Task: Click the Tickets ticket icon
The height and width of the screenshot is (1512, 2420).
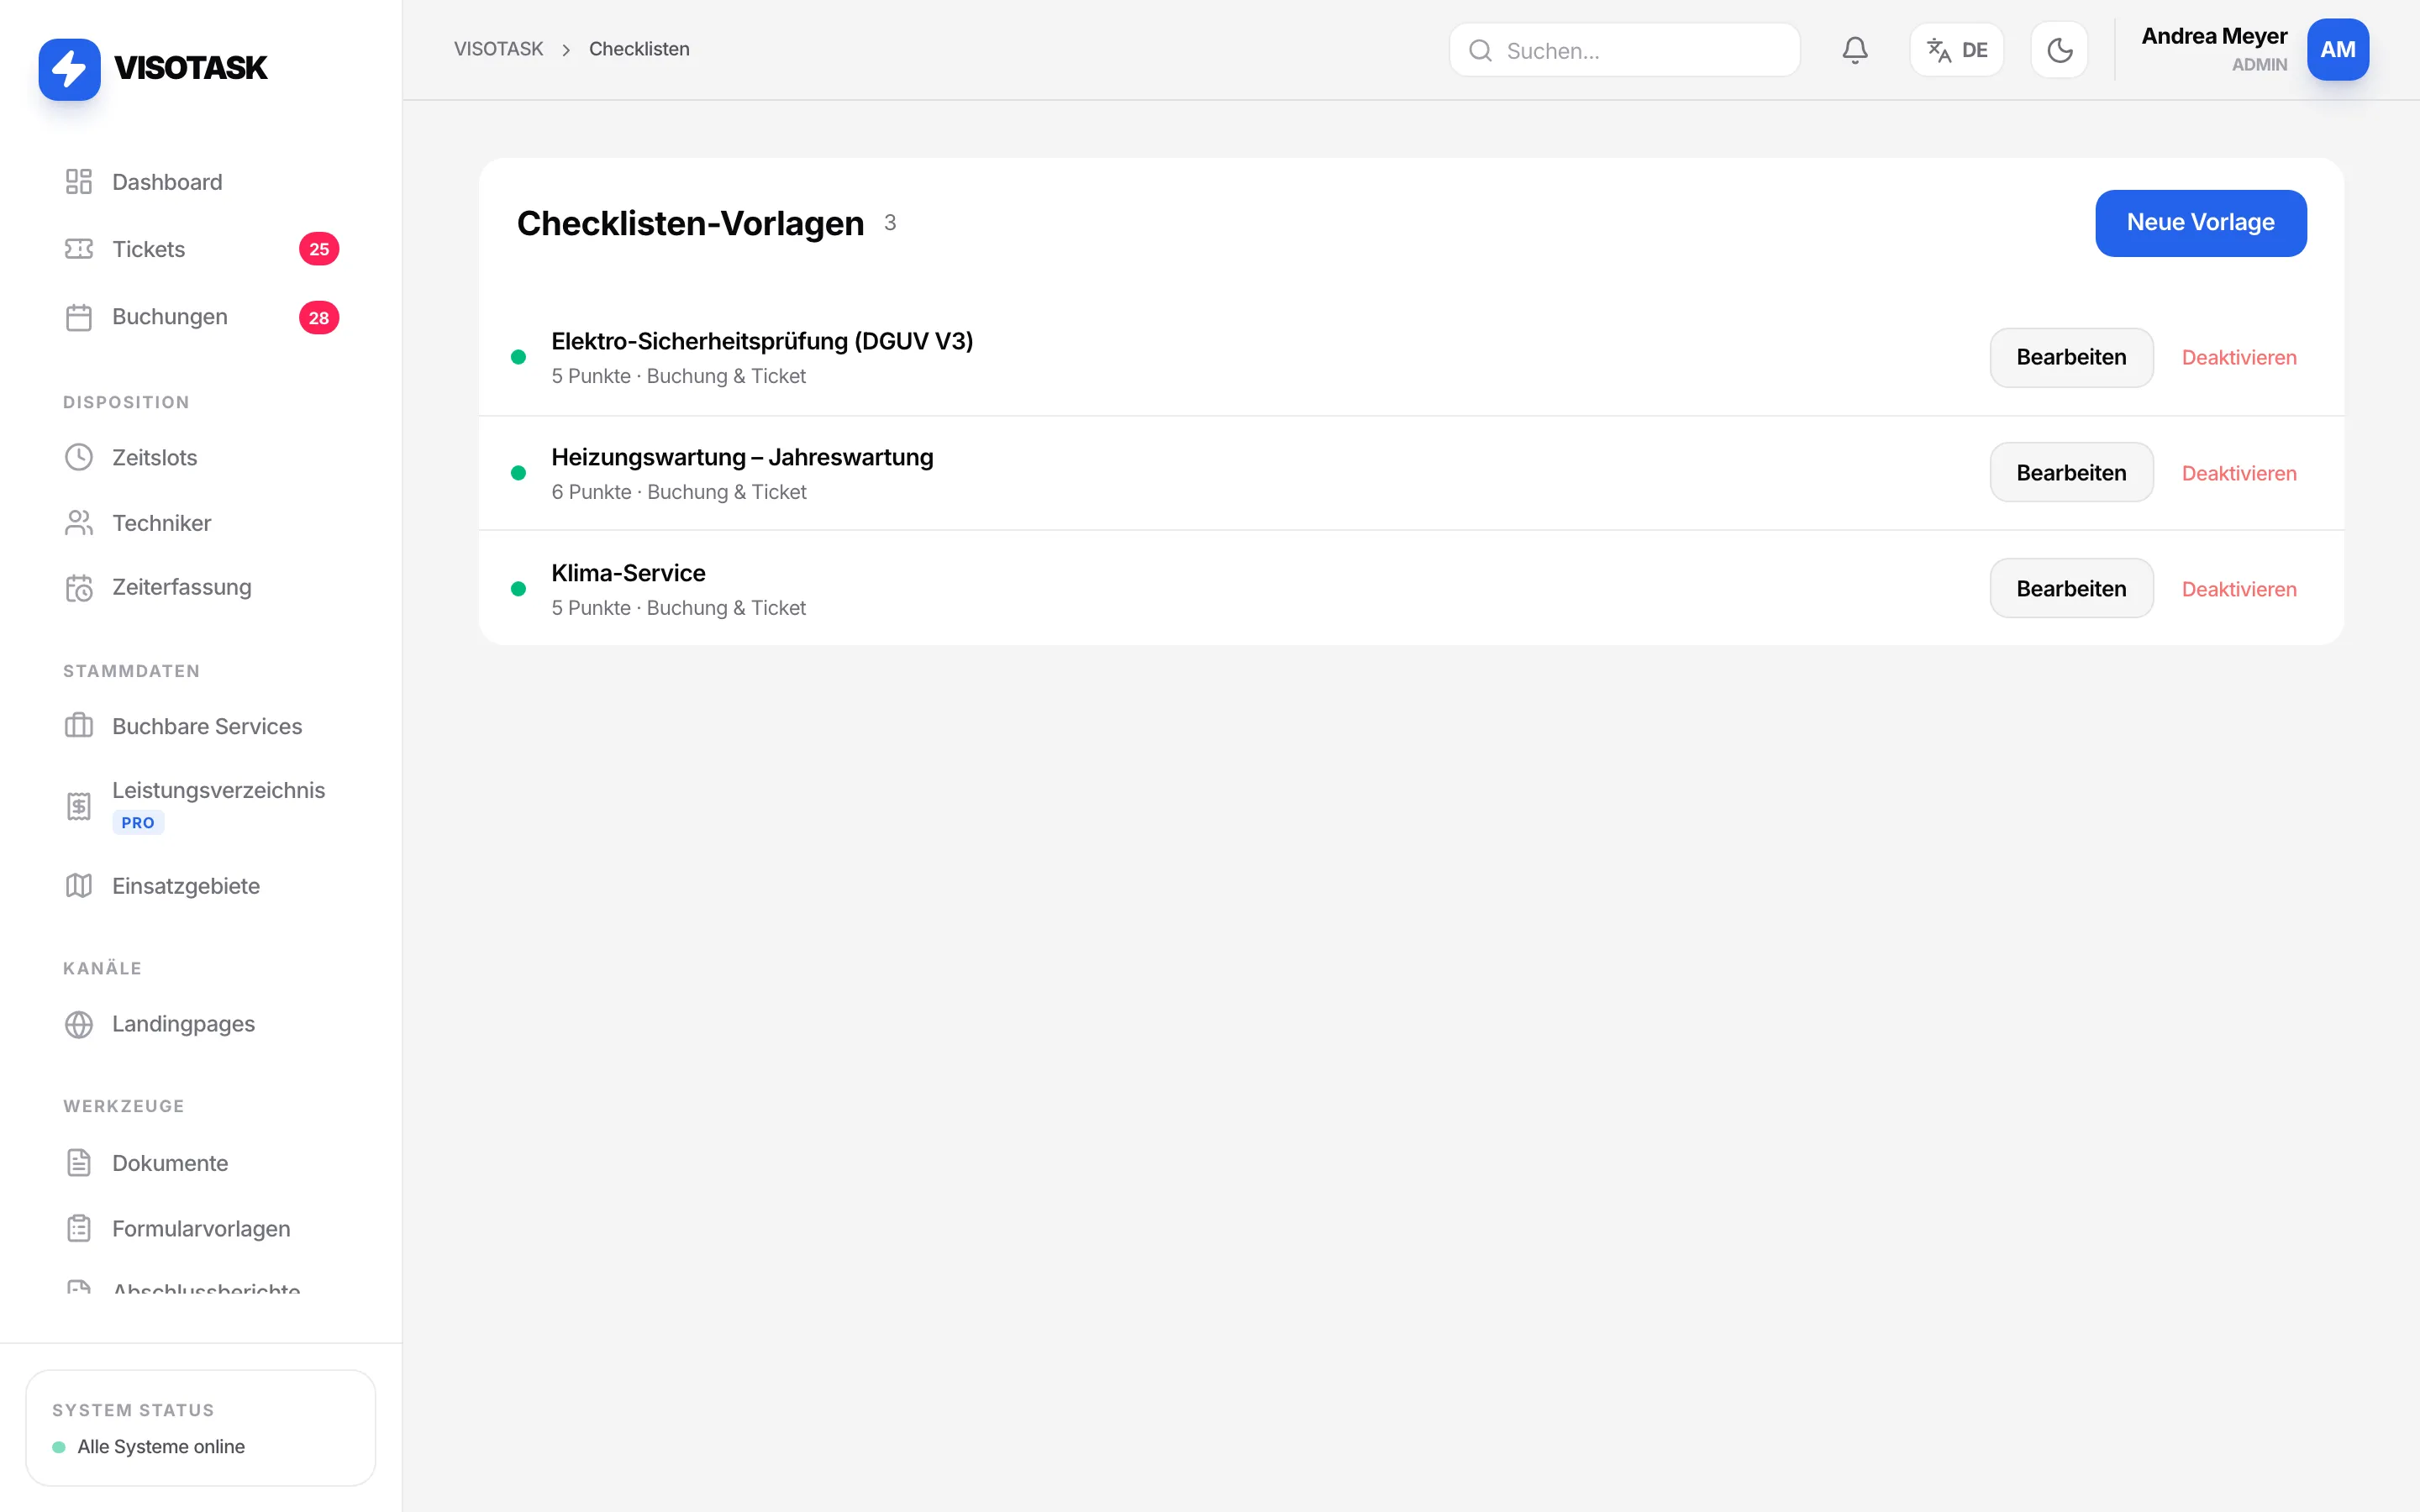Action: [x=79, y=249]
